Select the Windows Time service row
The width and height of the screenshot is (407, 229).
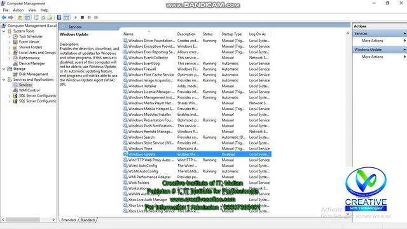[x=197, y=148]
